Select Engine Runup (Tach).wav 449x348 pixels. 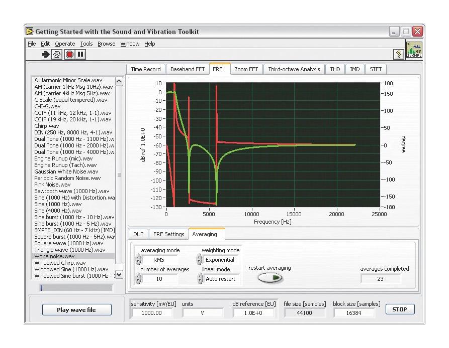click(x=74, y=165)
